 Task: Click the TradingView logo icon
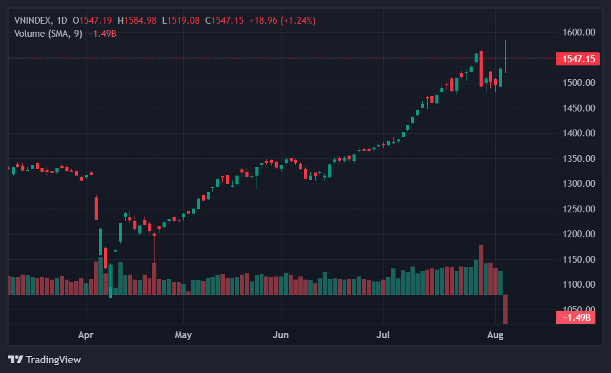pos(16,359)
